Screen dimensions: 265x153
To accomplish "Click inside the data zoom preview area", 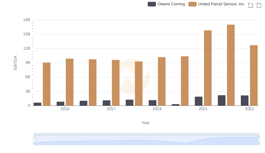I will click(x=146, y=140).
